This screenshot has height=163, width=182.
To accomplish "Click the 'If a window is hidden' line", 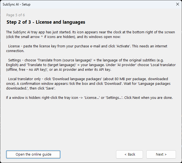I will (x=89, y=98).
